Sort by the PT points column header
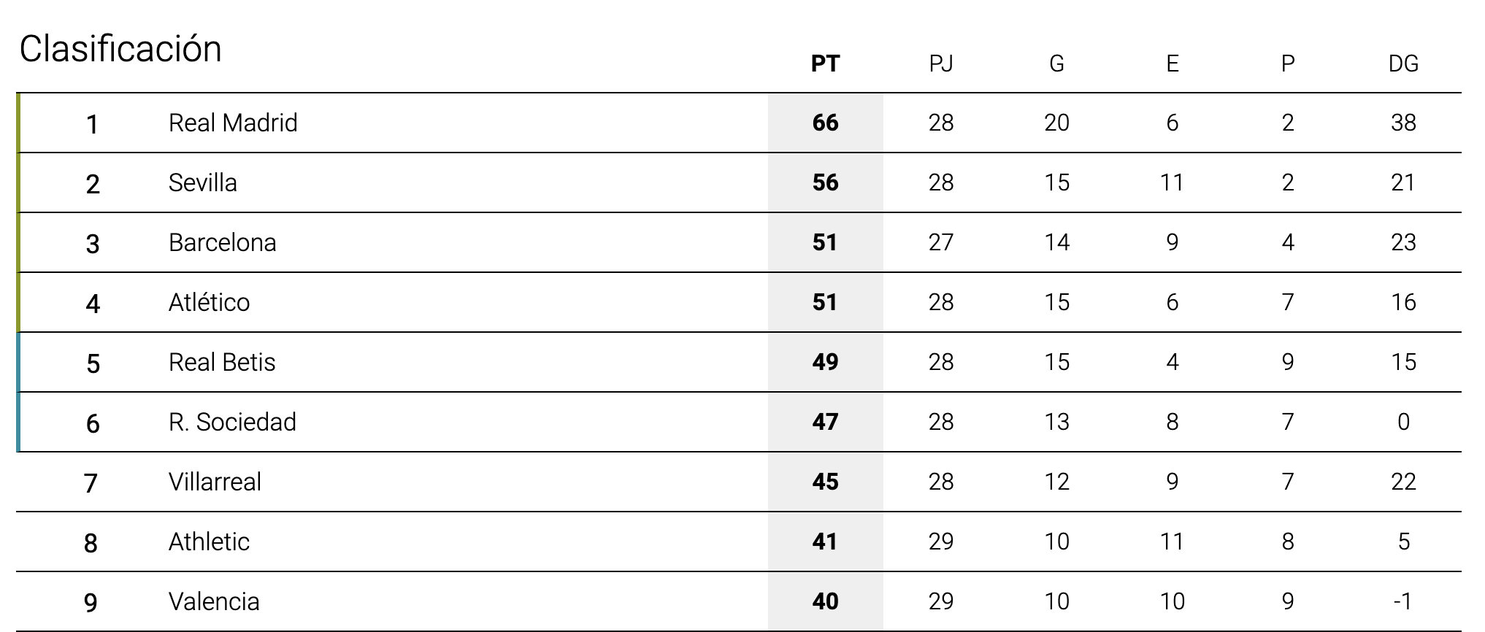 pos(825,63)
